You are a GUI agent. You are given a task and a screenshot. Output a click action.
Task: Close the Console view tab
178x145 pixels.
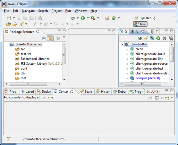pyautogui.click(x=71, y=91)
